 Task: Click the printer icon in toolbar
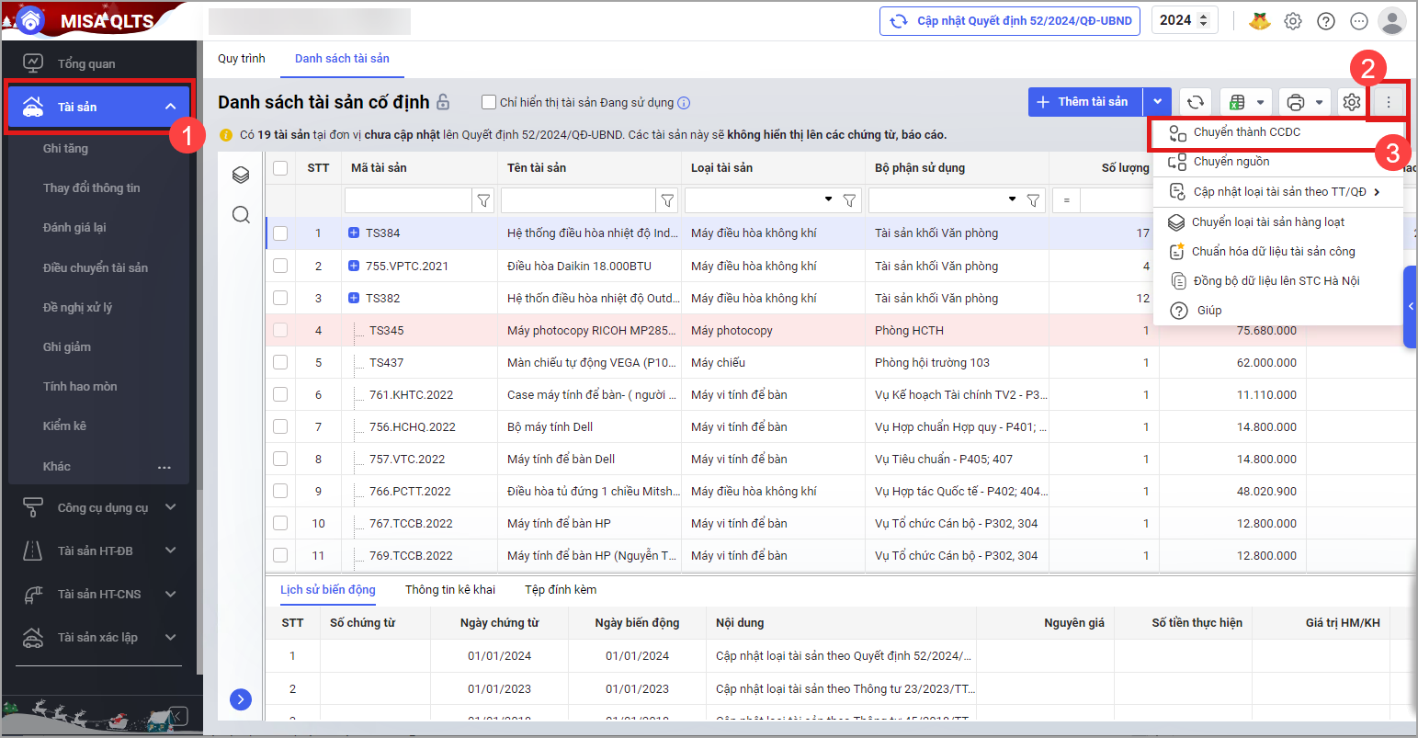(x=1296, y=102)
